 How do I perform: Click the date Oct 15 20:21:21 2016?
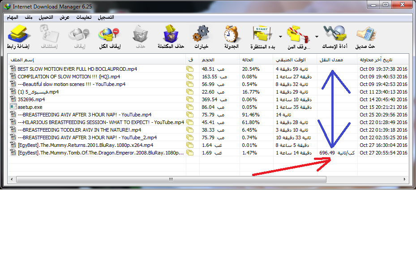click(383, 107)
